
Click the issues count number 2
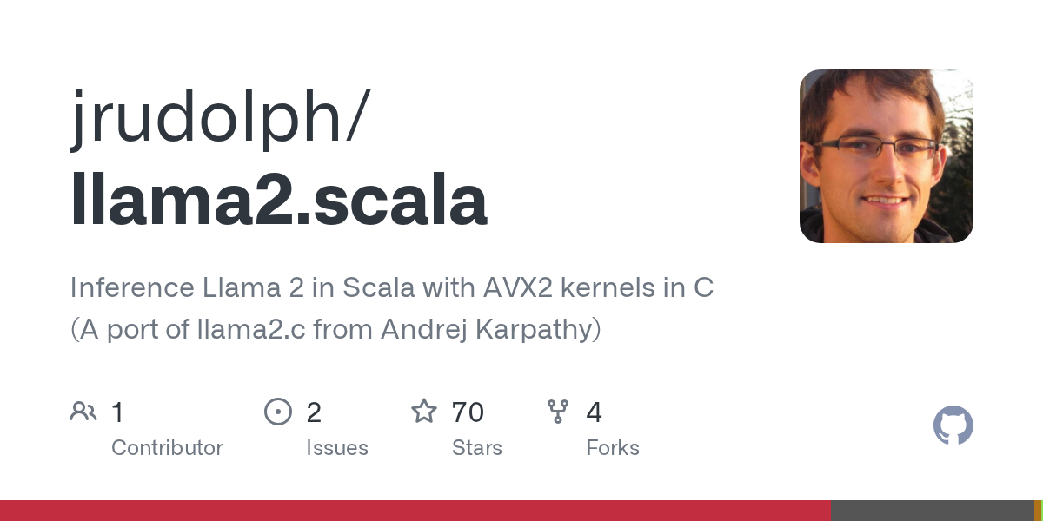314,412
